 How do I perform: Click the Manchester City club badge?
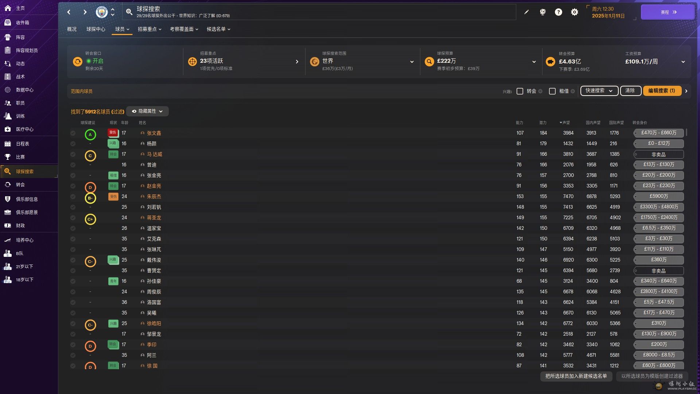tap(102, 12)
